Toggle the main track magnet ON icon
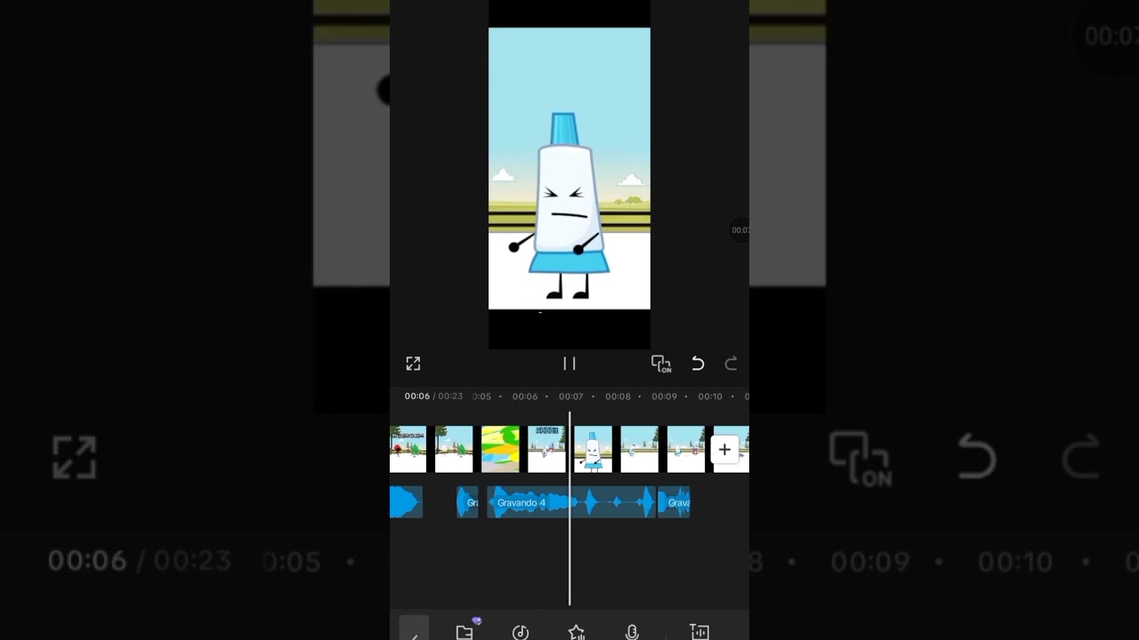Image resolution: width=1139 pixels, height=640 pixels. (x=661, y=364)
